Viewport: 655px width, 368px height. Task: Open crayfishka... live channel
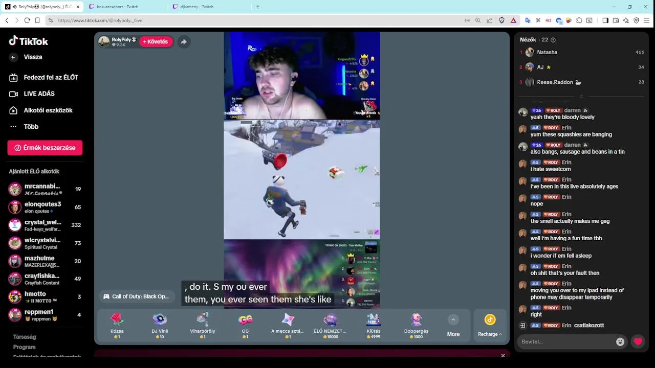pos(45,279)
